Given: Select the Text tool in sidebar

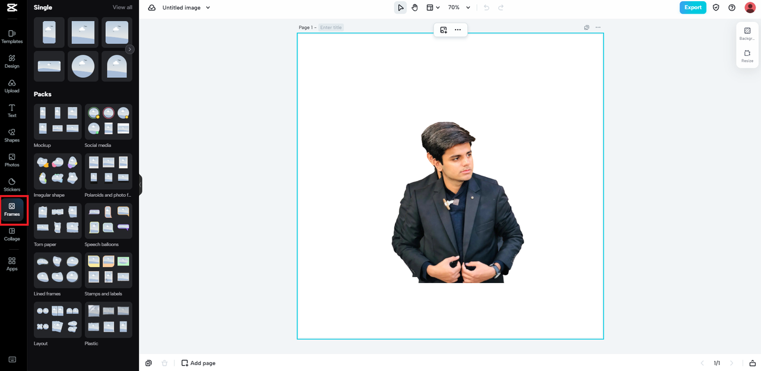Looking at the screenshot, I should point(12,111).
